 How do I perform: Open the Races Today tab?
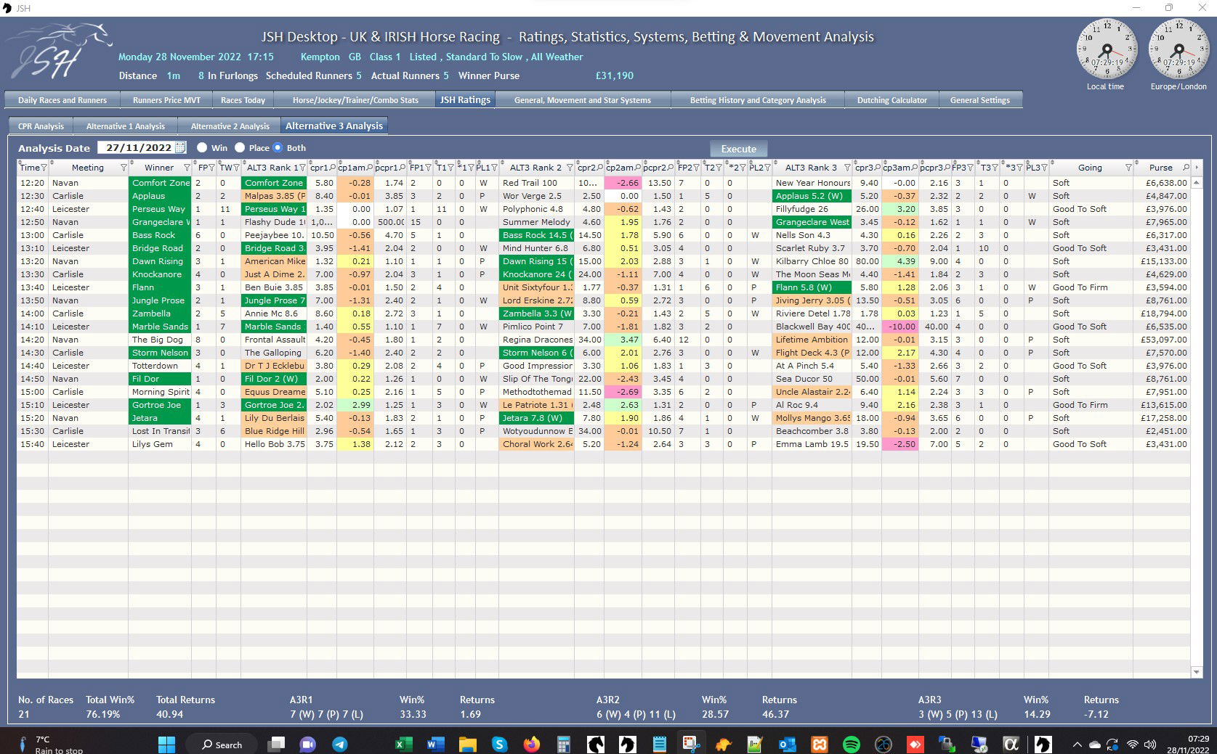tap(243, 100)
